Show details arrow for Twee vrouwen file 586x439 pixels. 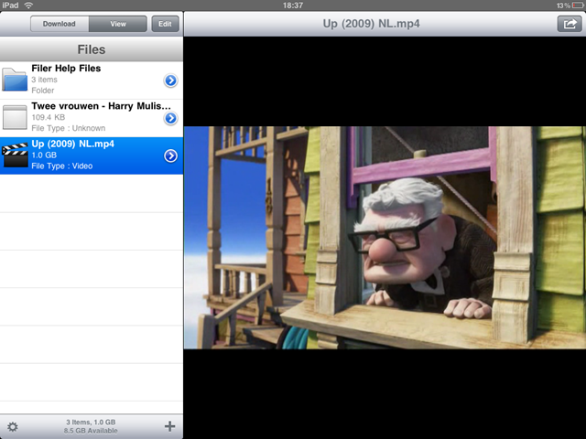tap(170, 118)
